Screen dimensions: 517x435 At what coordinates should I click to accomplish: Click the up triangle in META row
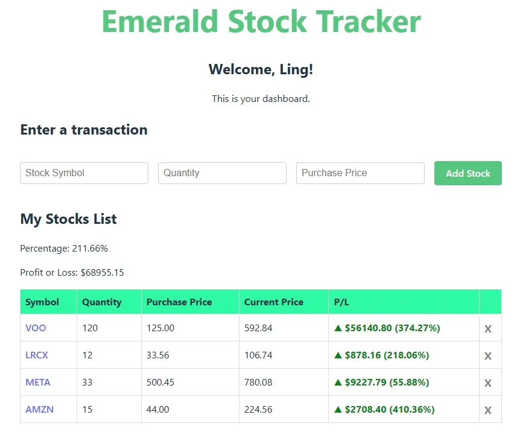coord(338,383)
